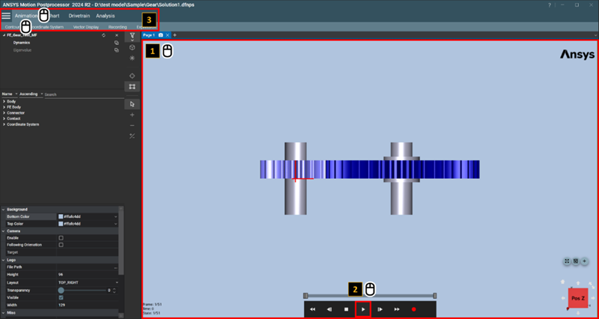Switch to the Animation menu tab
Image resolution: width=599 pixels, height=319 pixels.
click(x=25, y=16)
